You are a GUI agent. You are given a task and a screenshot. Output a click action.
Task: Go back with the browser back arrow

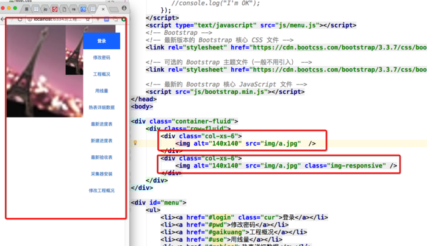[2, 19]
